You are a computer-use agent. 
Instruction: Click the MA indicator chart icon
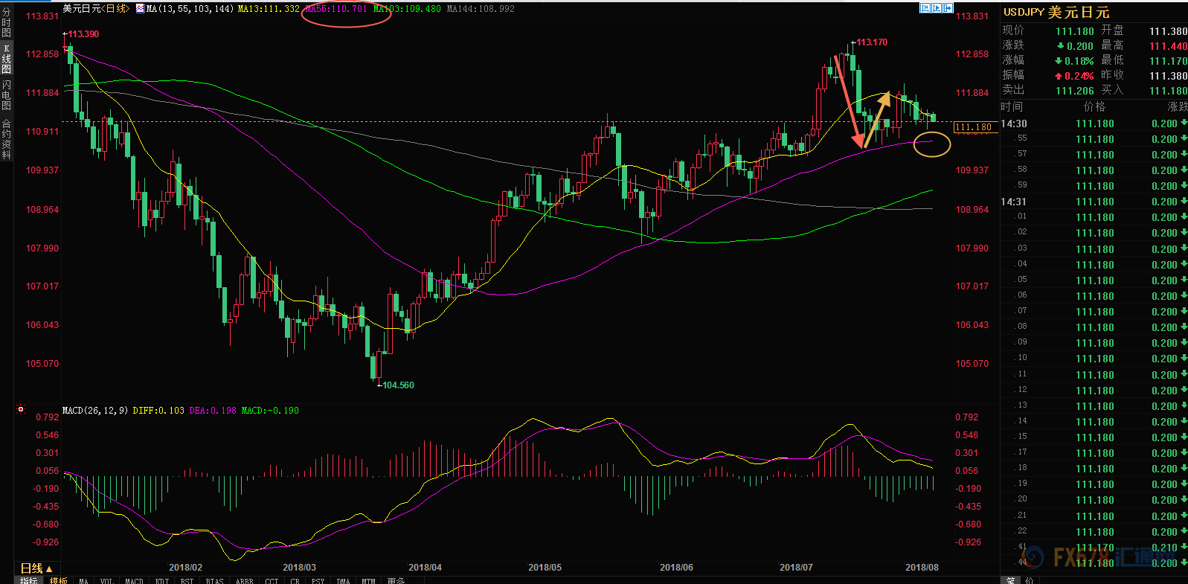point(140,9)
